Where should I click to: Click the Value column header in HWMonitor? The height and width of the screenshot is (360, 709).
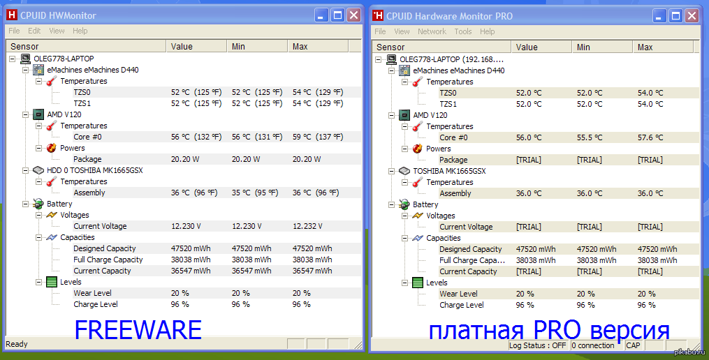coord(197,46)
